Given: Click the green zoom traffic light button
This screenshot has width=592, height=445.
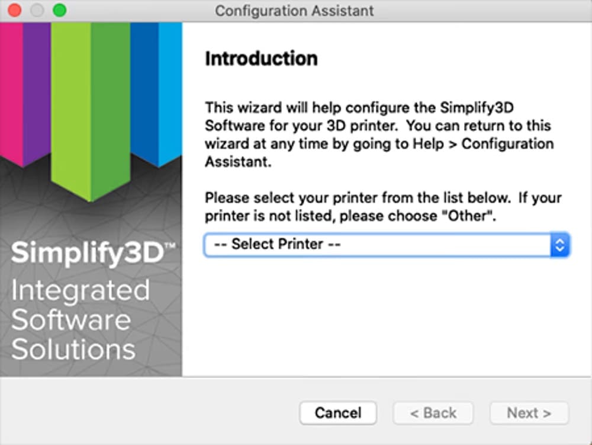Looking at the screenshot, I should (57, 10).
